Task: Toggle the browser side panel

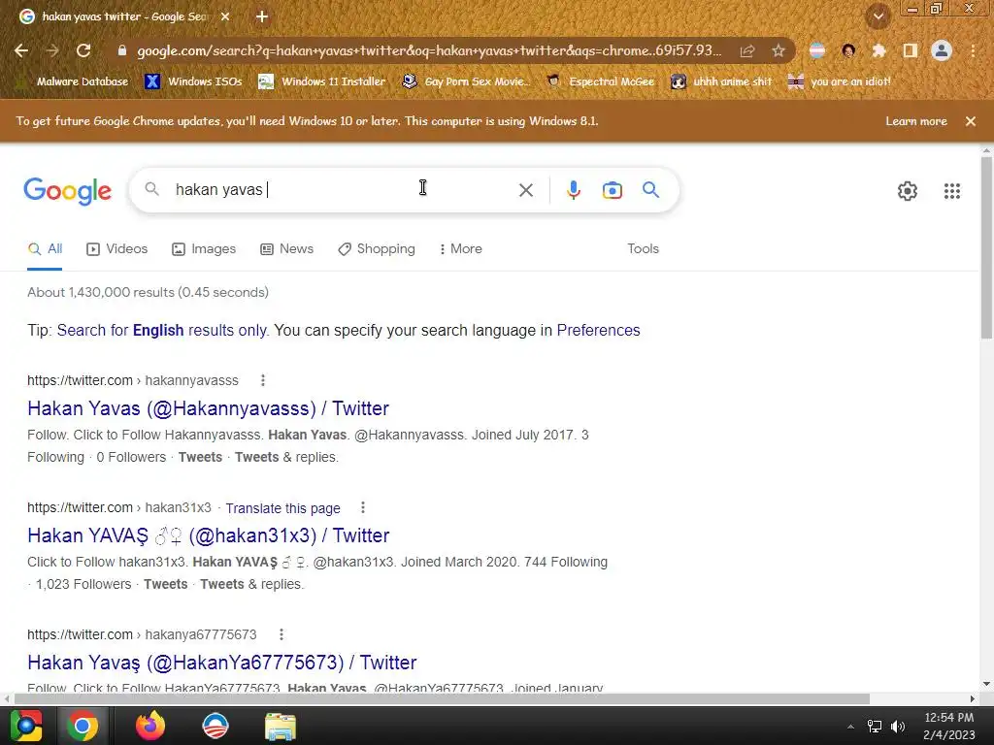Action: tap(910, 50)
